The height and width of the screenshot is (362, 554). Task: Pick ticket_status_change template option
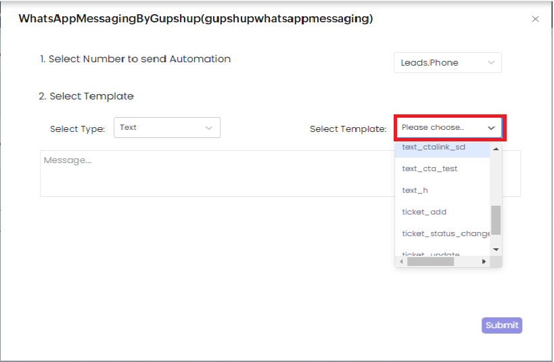pyautogui.click(x=442, y=233)
